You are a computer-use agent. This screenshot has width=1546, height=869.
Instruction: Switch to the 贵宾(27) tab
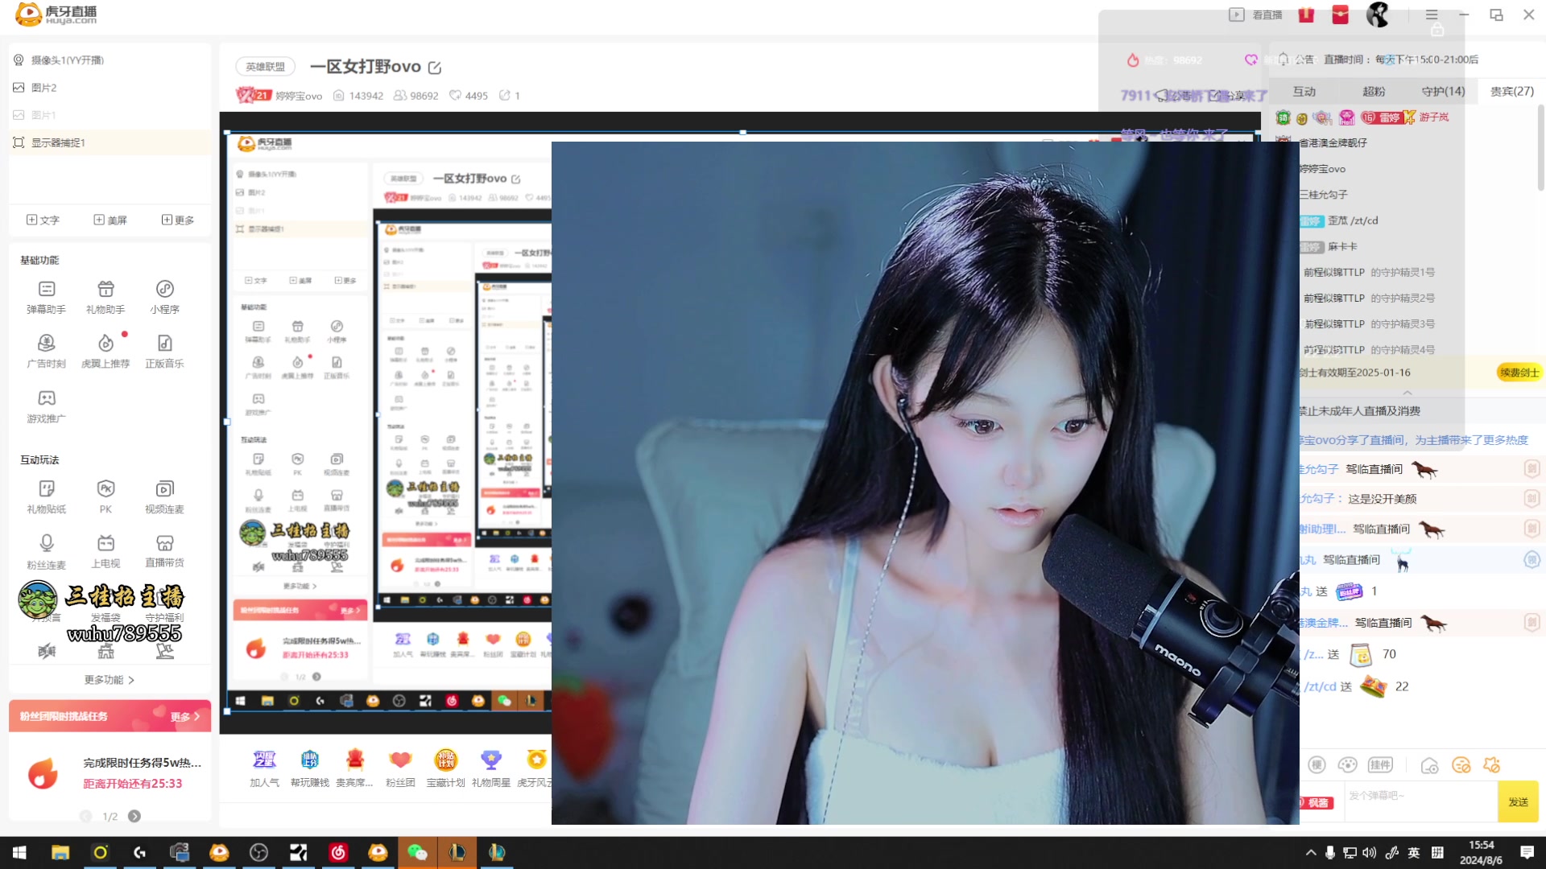click(1511, 92)
